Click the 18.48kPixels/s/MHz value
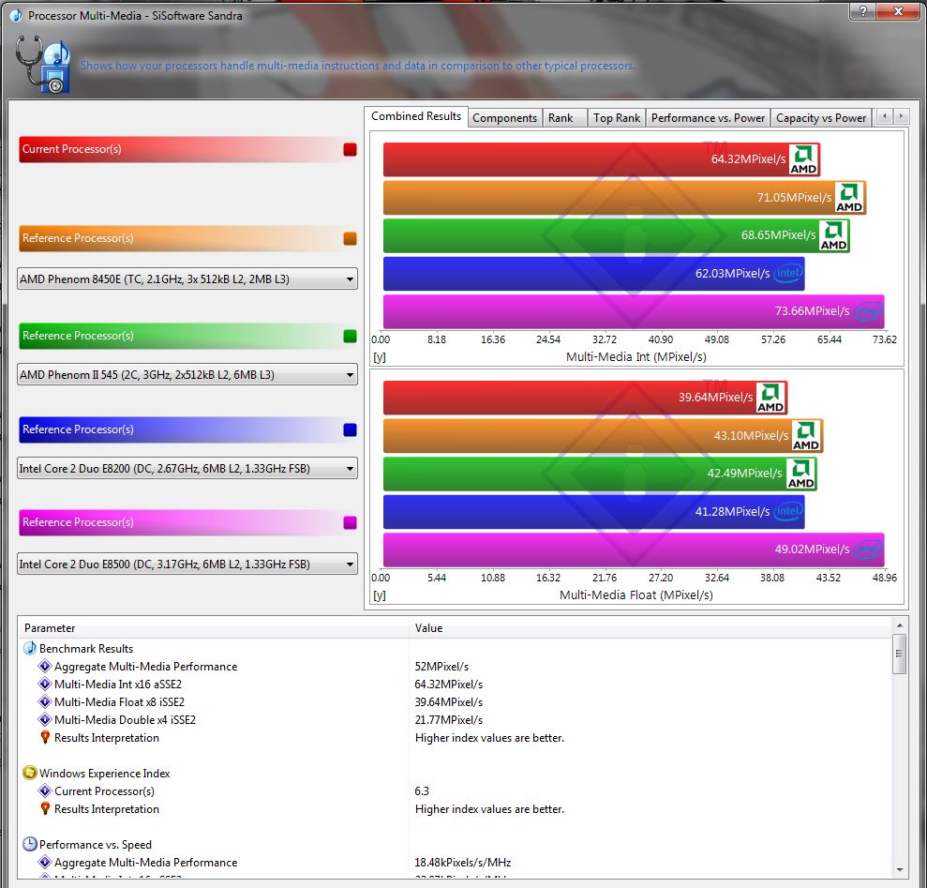Screen dimensions: 927x888 coord(463,862)
